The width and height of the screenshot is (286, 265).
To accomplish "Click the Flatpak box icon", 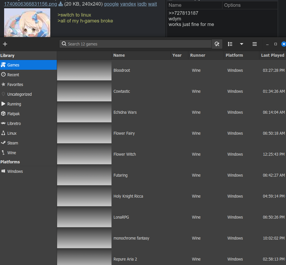I will click(x=3, y=113).
